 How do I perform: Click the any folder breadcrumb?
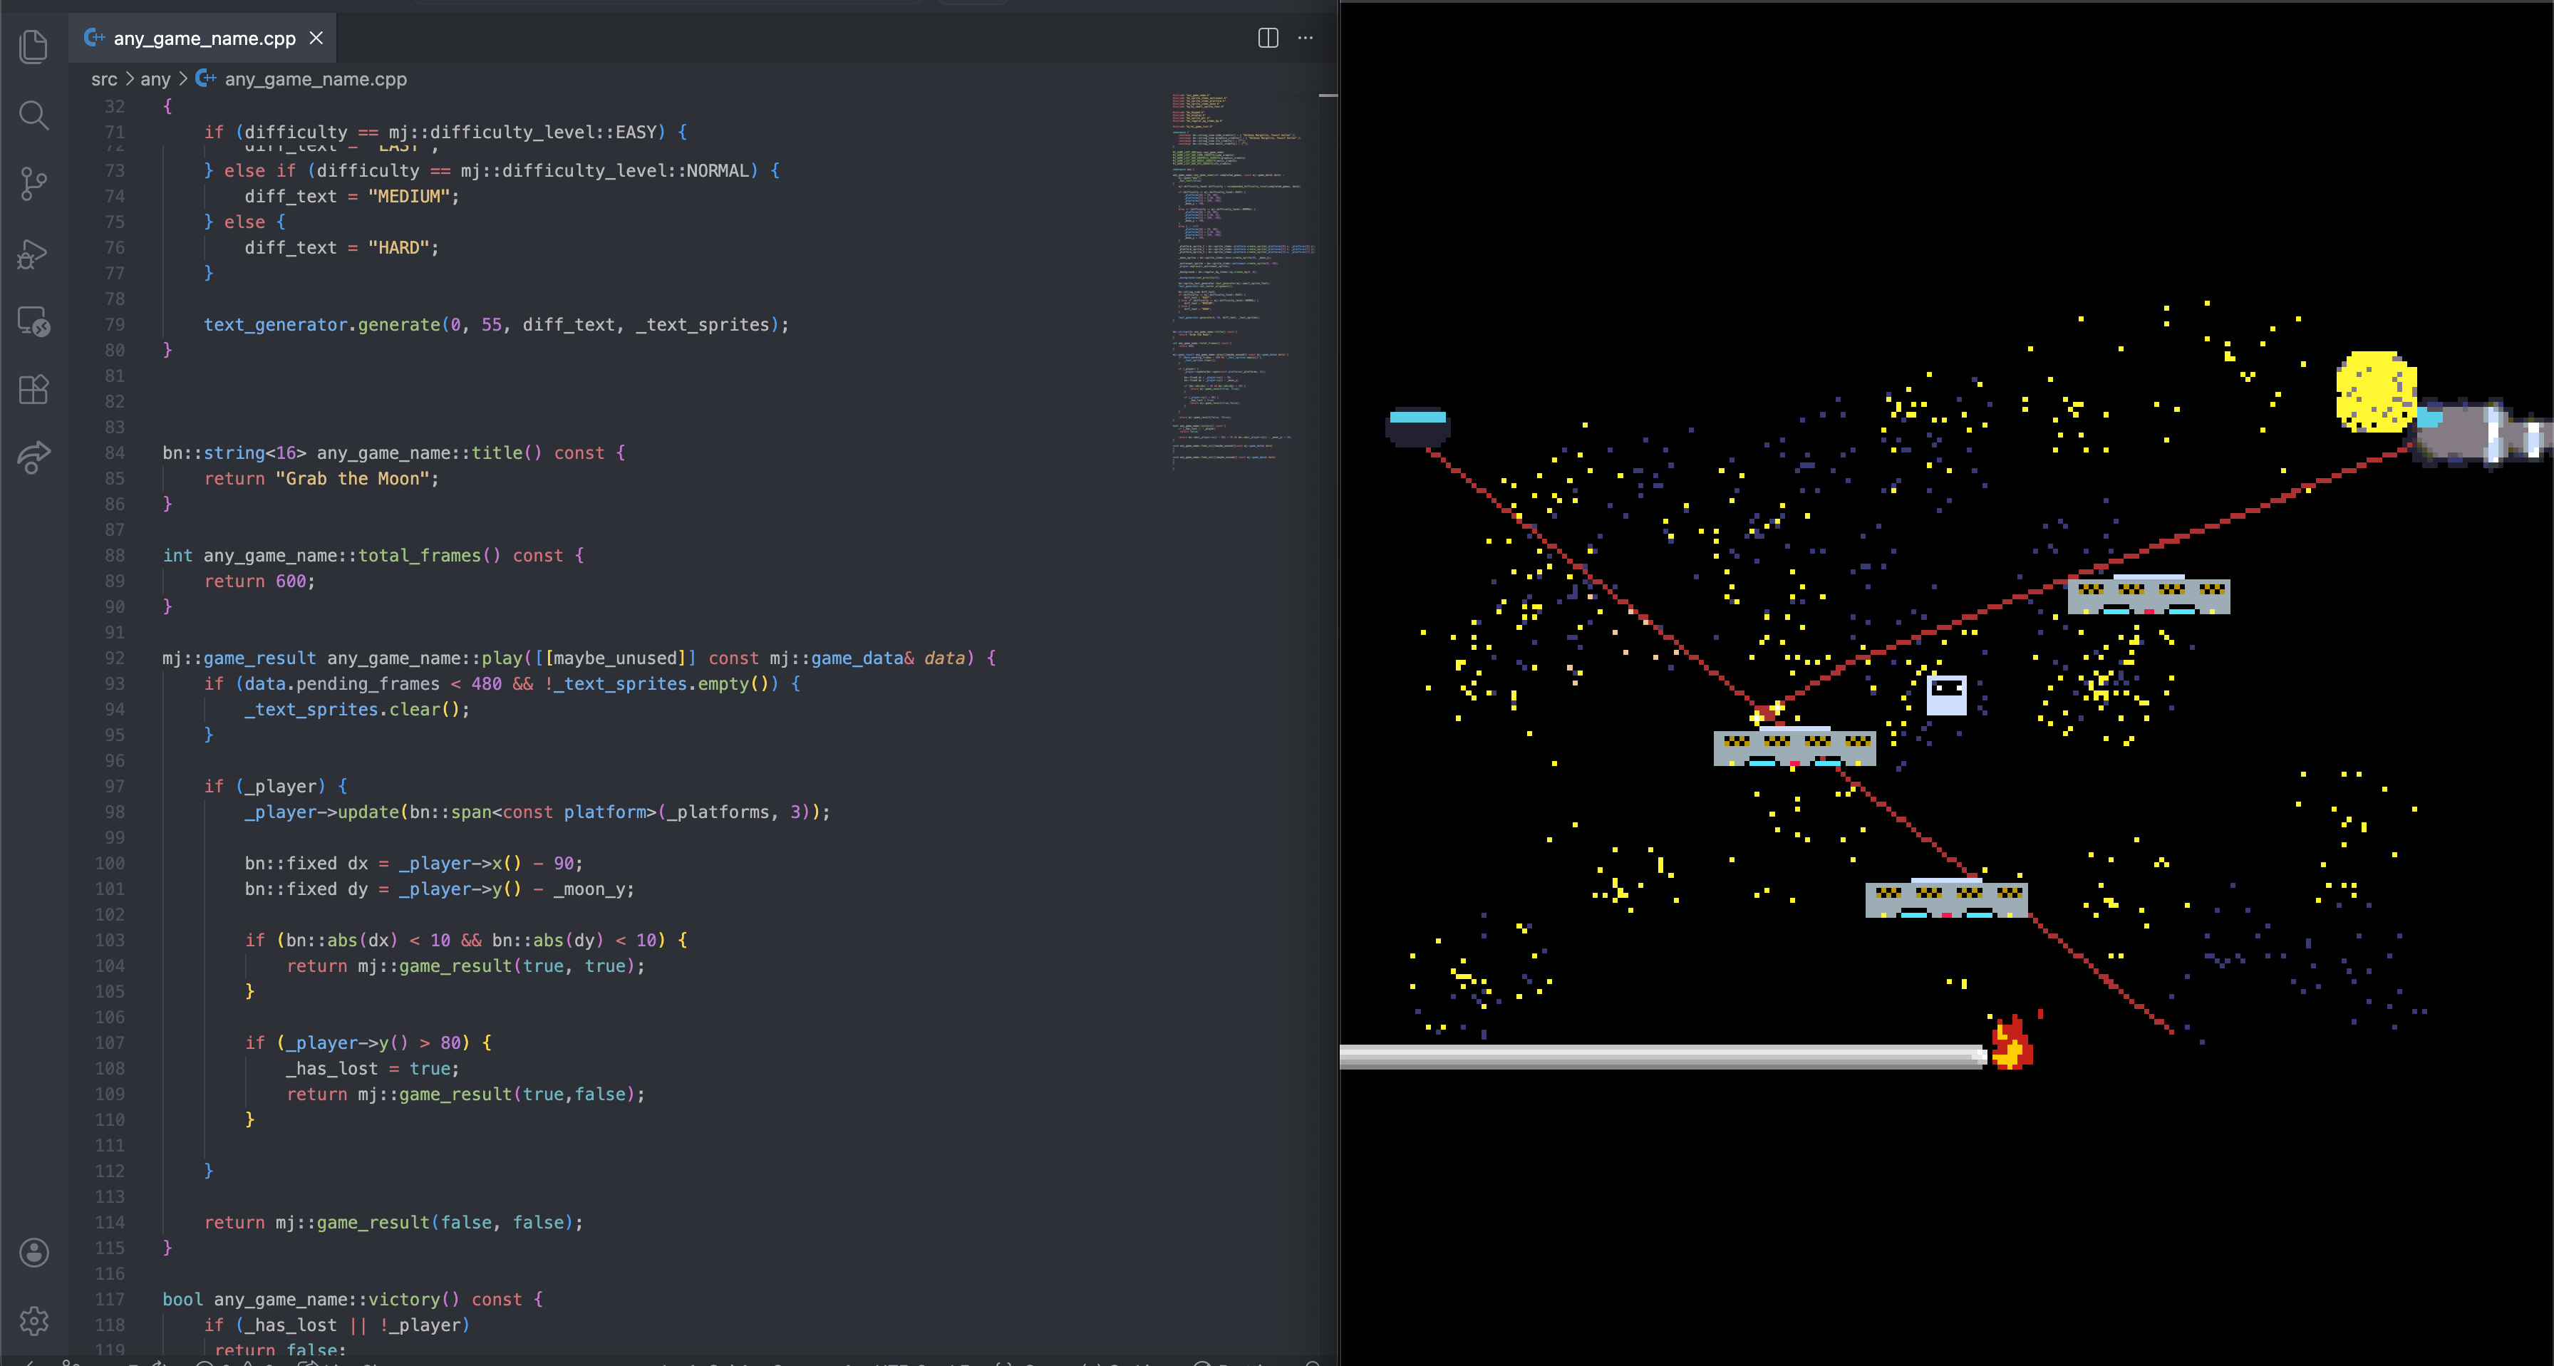(155, 79)
